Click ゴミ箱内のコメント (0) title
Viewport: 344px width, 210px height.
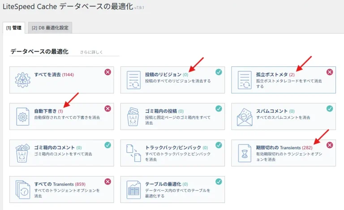coord(58,148)
